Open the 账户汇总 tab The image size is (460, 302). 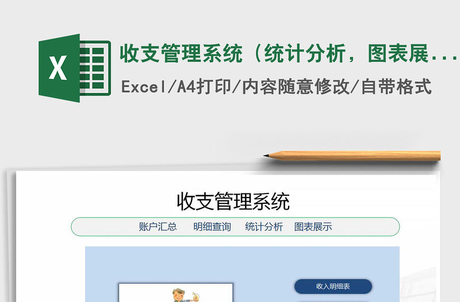coord(158,227)
